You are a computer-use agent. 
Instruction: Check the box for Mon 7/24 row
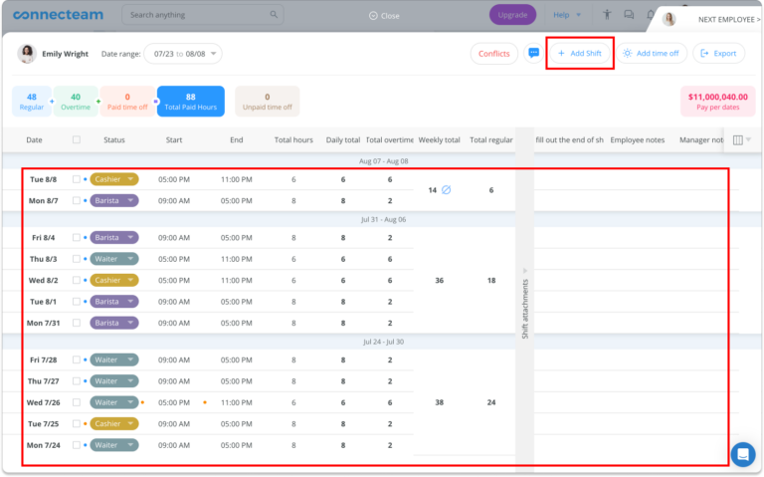77,445
